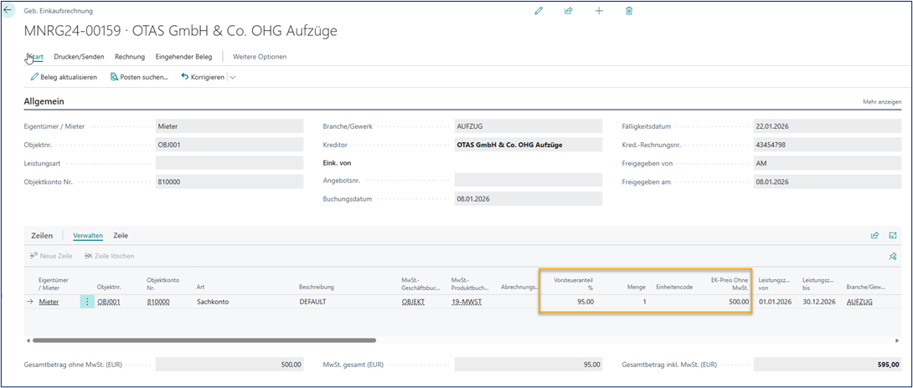
Task: Share the Zeilen lines section
Action: (x=875, y=236)
